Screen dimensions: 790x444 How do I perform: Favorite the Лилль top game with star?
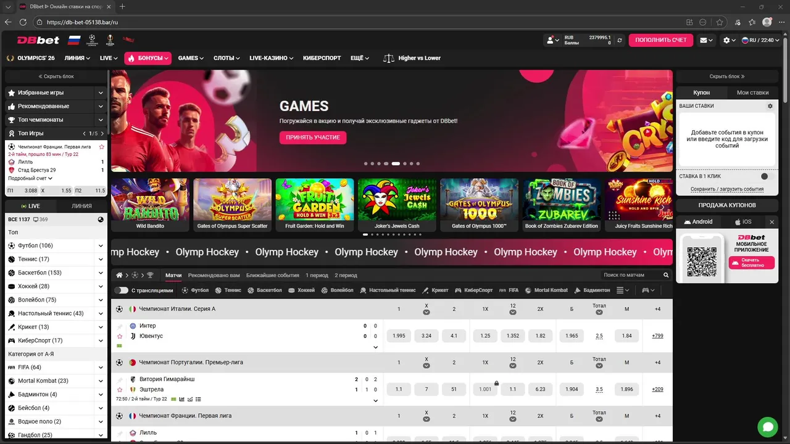[x=102, y=147]
